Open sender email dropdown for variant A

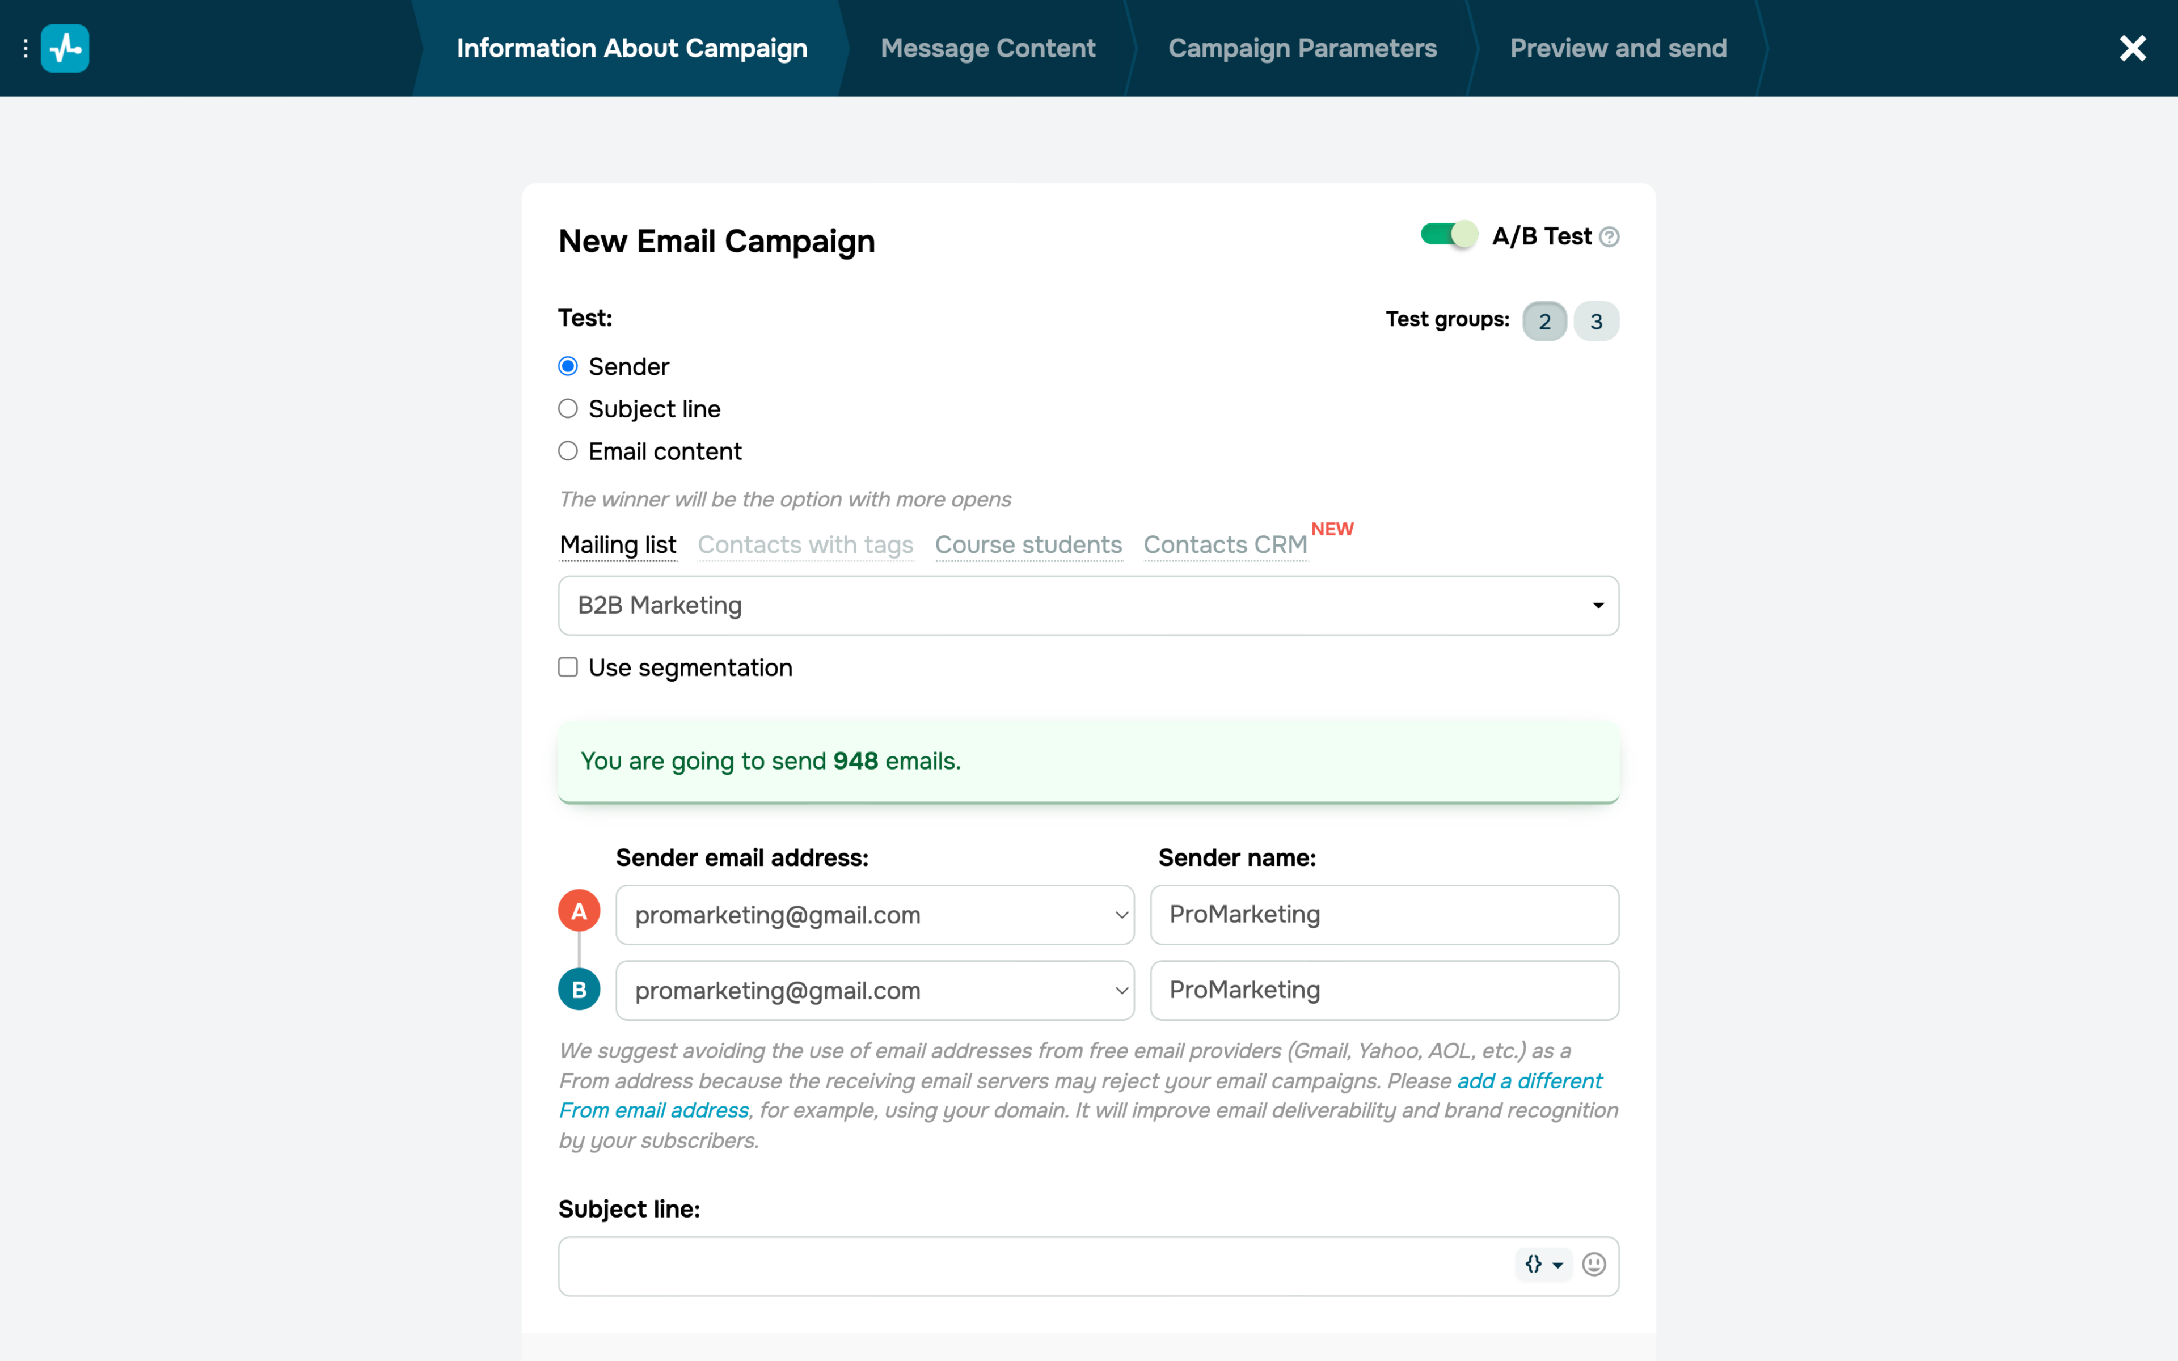pos(874,915)
